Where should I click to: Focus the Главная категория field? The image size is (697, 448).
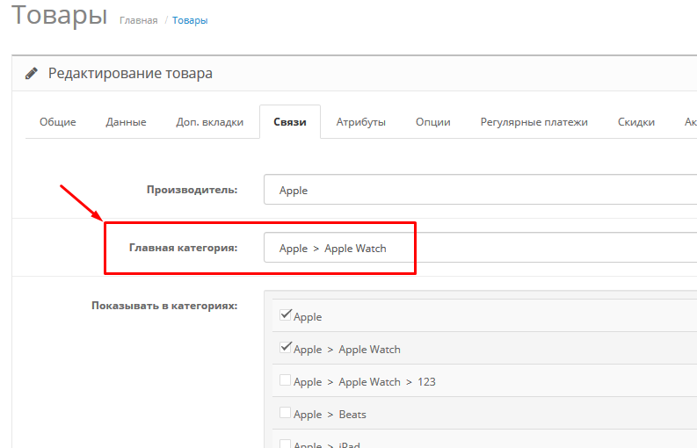480,248
